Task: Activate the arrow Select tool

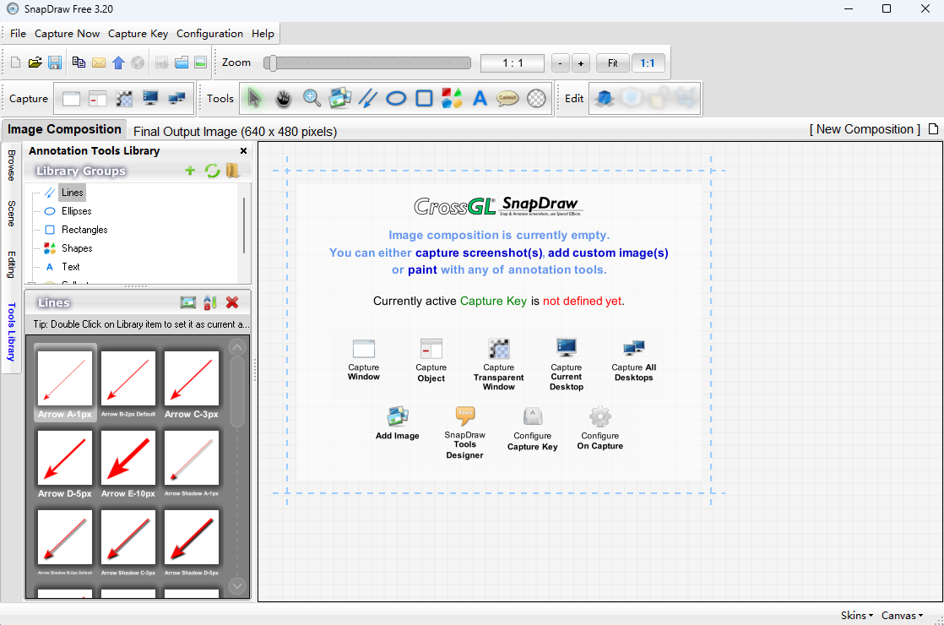Action: pos(255,99)
